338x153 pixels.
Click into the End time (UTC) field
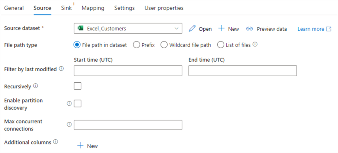click(x=242, y=71)
